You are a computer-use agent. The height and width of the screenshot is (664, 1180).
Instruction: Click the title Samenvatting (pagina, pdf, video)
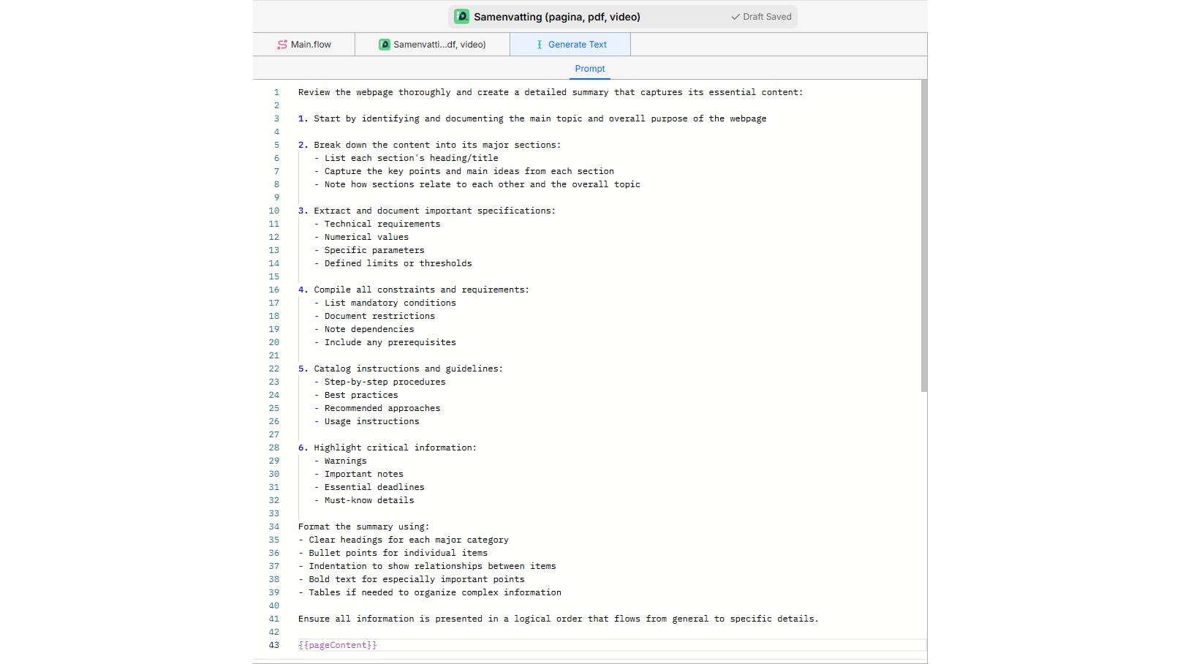[x=557, y=17]
